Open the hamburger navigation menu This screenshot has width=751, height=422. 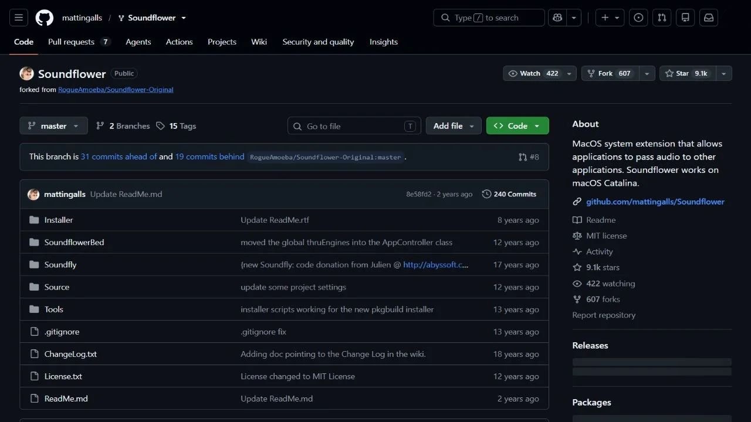18,18
